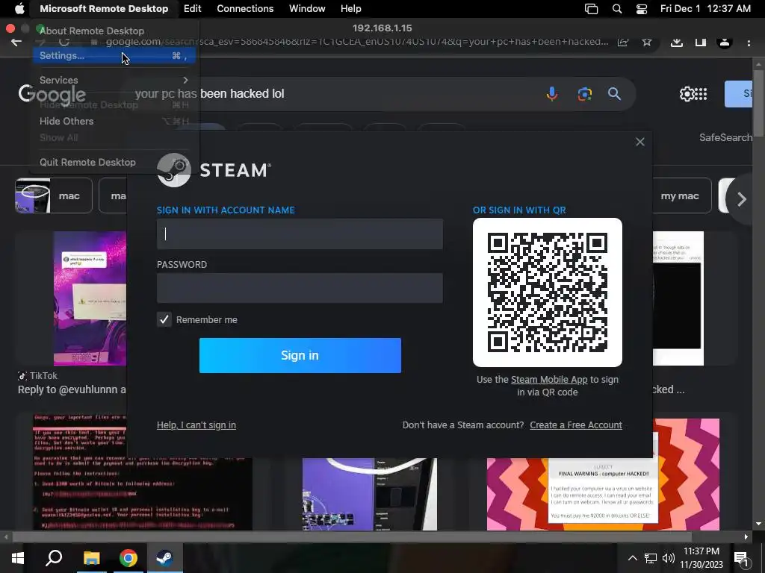Click Create a Free Account link
The height and width of the screenshot is (573, 765).
pos(576,425)
